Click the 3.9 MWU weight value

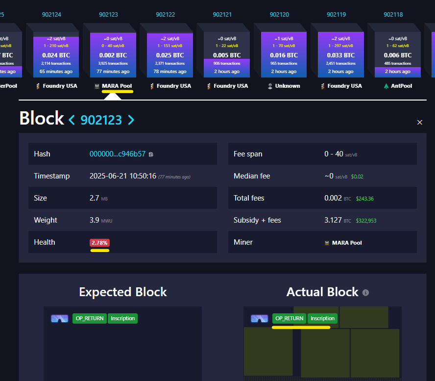click(101, 221)
